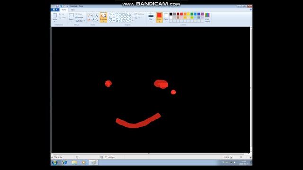Click the Redo icon in title bar
The width and height of the screenshot is (303, 170).
pyautogui.click(x=64, y=6)
